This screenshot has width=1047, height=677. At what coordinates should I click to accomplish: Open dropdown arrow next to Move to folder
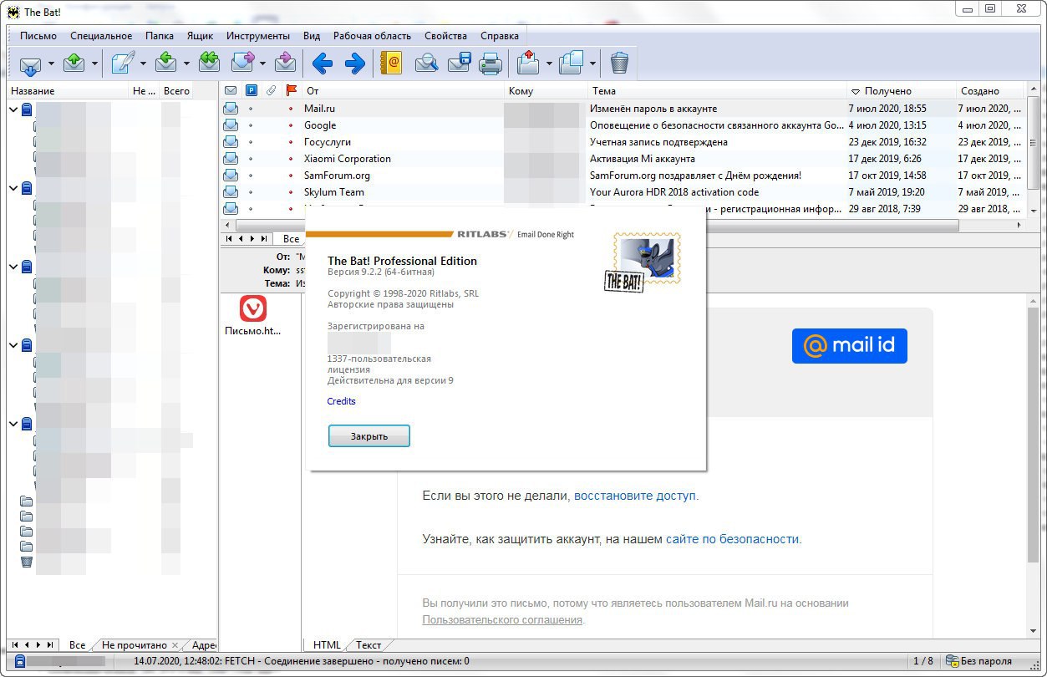tap(549, 64)
